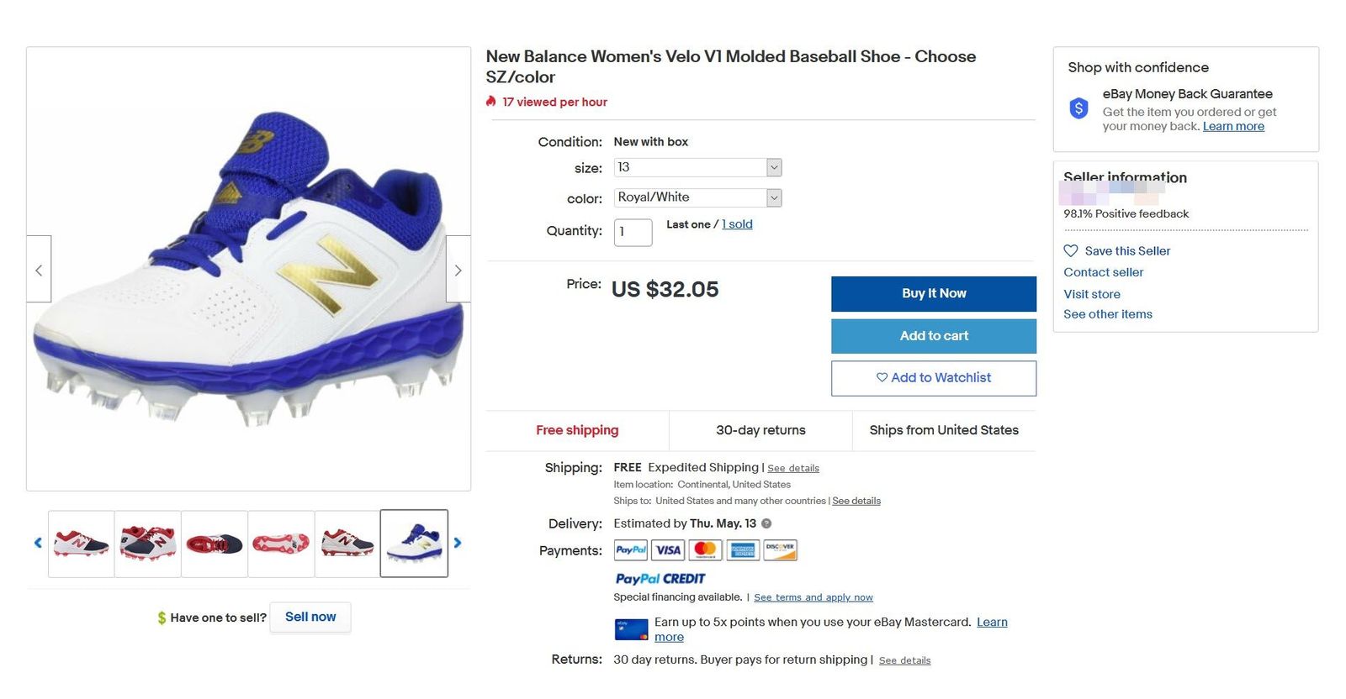Select the Mastercard payment icon
This screenshot has width=1346, height=699.
(x=705, y=550)
